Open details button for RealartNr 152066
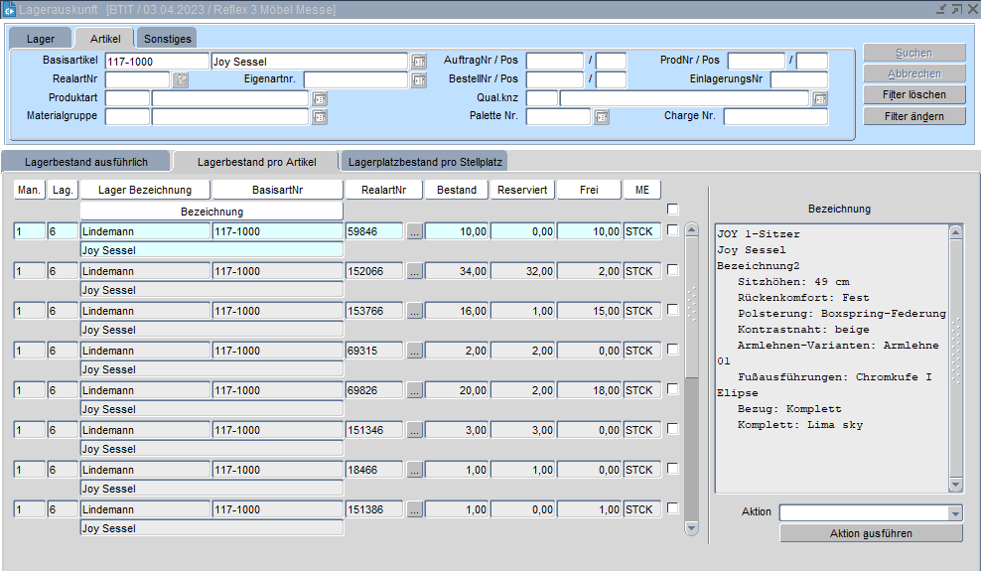The image size is (981, 571). pos(415,271)
